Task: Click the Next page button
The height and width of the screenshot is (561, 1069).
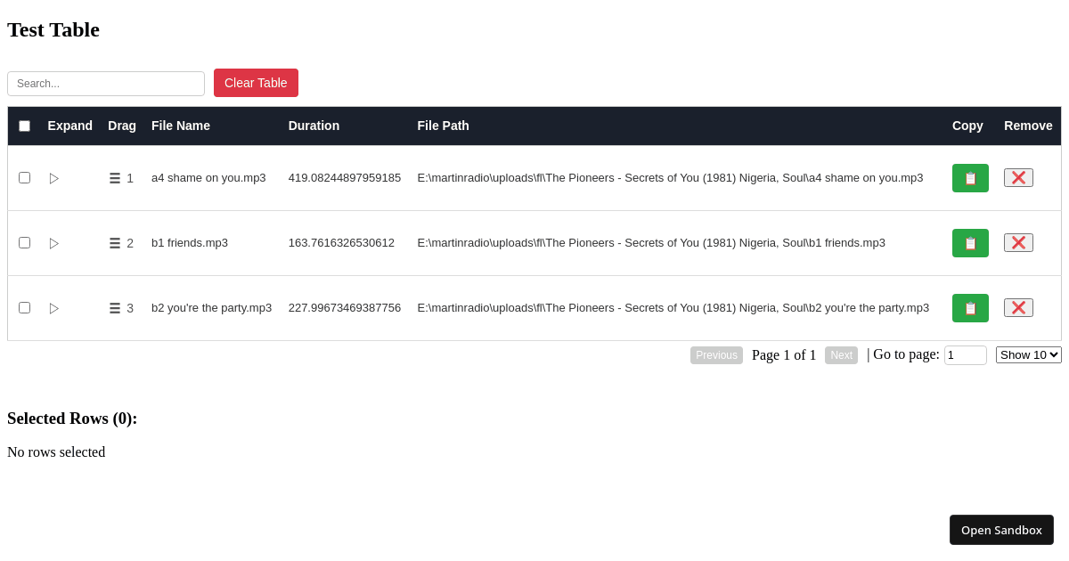Action: point(841,355)
